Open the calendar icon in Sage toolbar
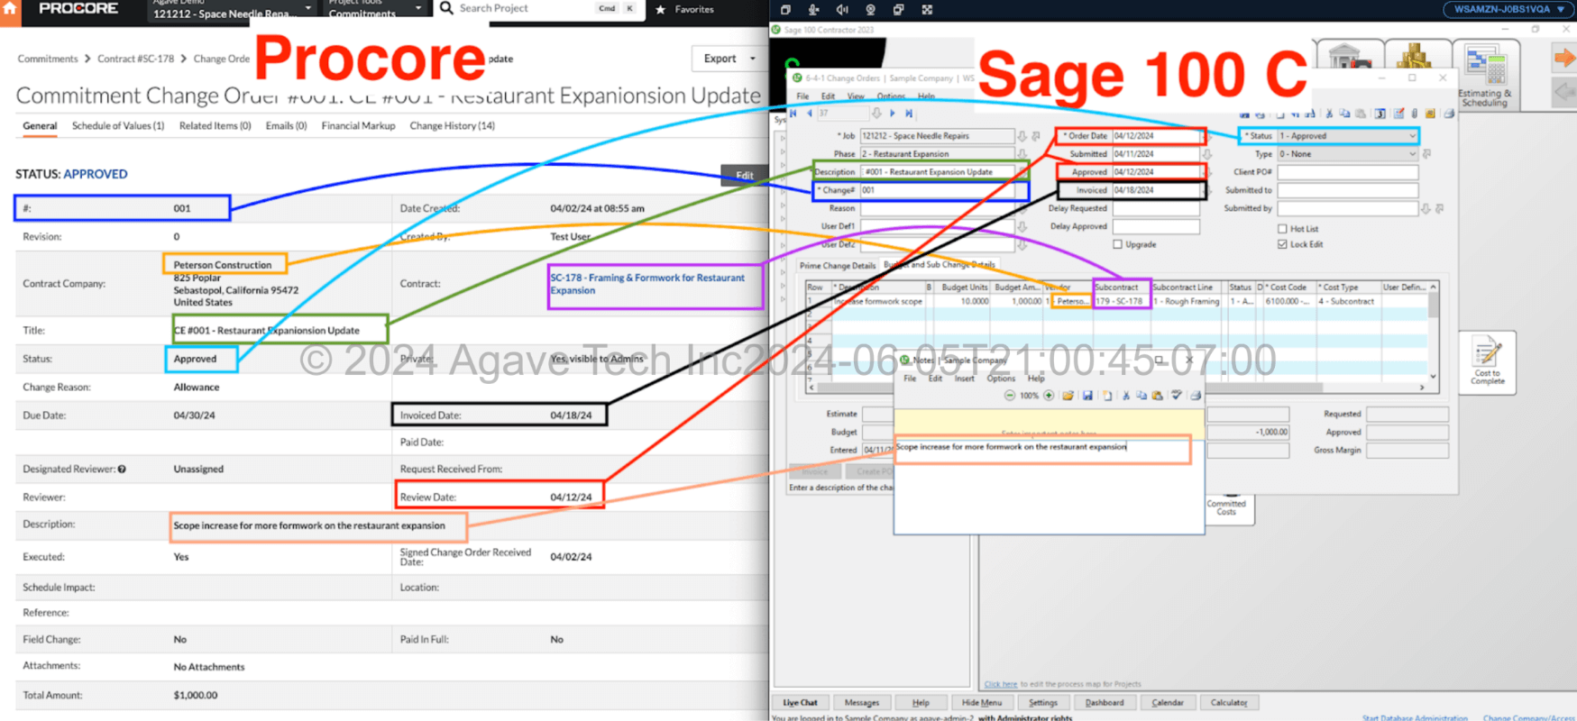 tap(1380, 114)
